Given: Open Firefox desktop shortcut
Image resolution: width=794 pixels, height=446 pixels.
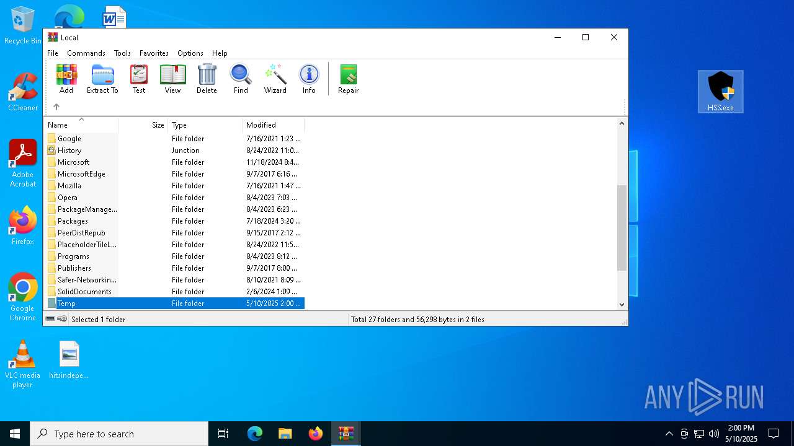Looking at the screenshot, I should [23, 225].
